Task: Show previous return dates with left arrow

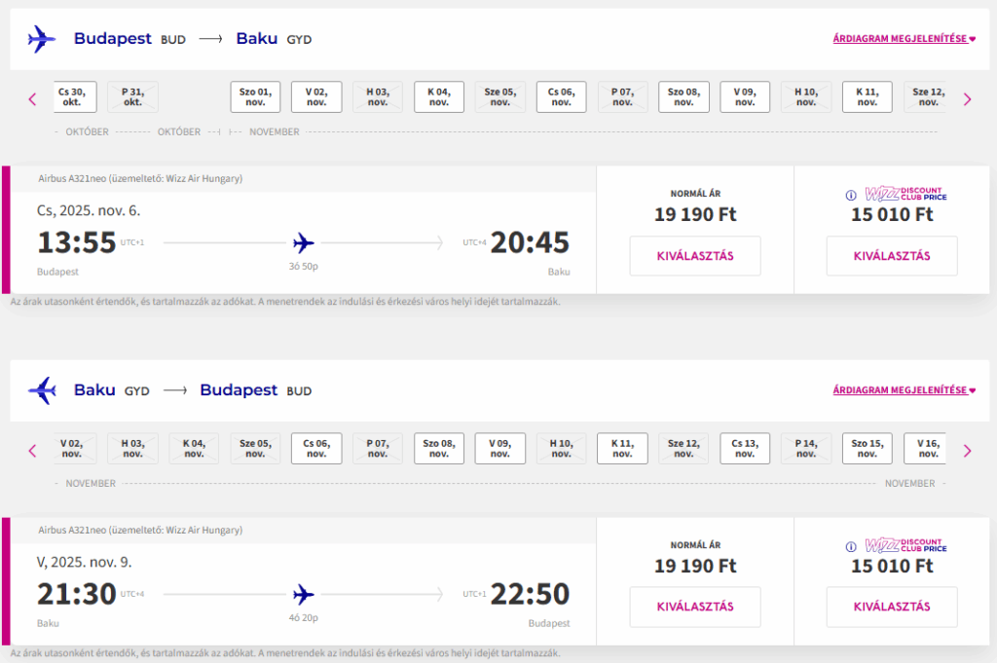Action: 32,451
